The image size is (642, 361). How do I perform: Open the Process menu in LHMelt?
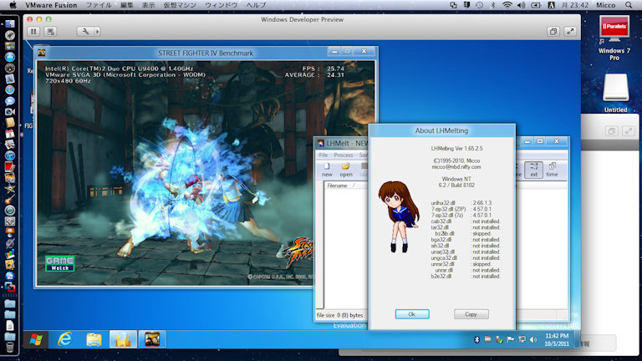tap(343, 155)
